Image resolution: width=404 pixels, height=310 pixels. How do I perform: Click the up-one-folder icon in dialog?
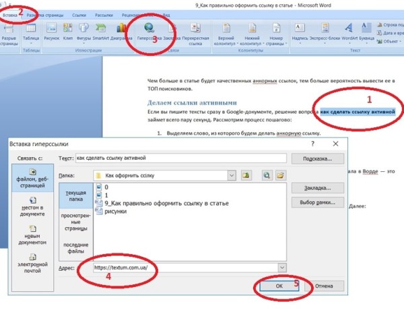point(246,175)
